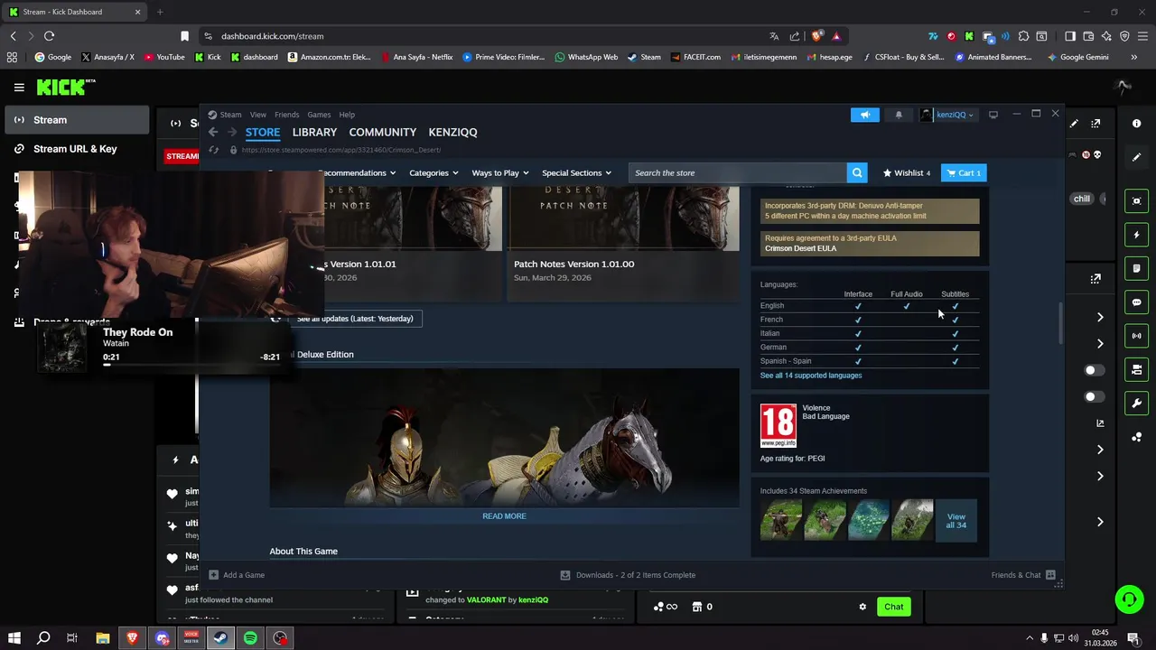Switch to Steam LIBRARY tab
Viewport: 1156px width, 650px height.
point(314,132)
